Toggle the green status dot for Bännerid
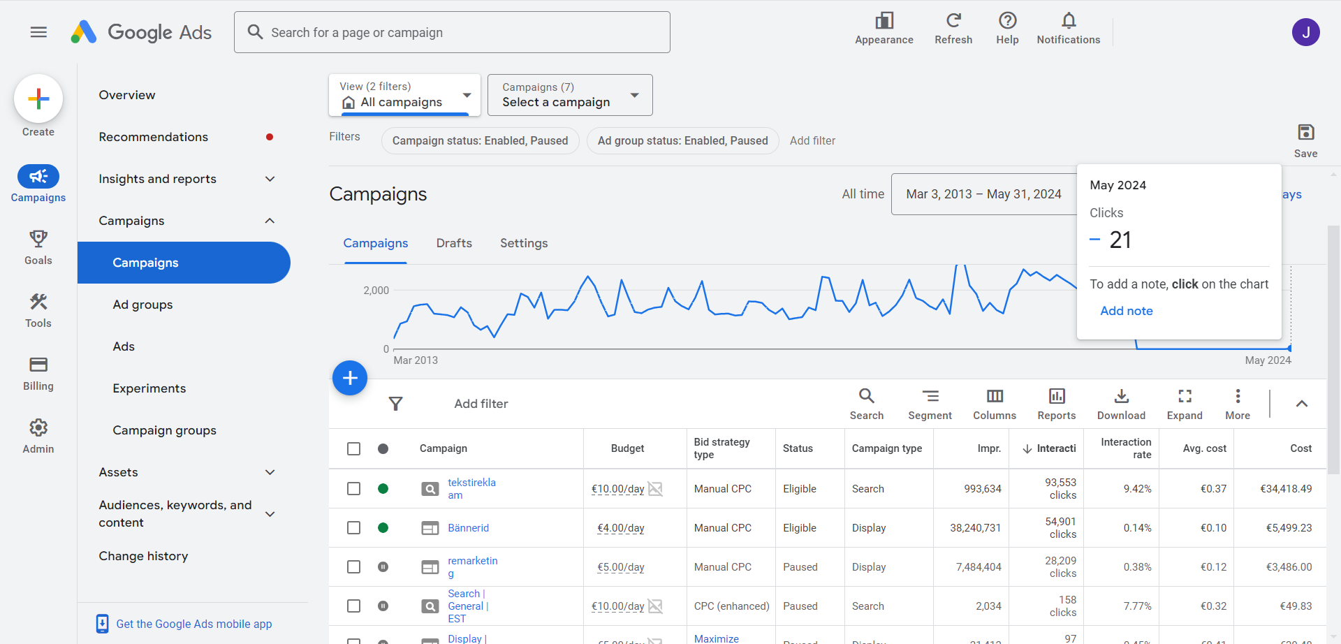 click(383, 527)
